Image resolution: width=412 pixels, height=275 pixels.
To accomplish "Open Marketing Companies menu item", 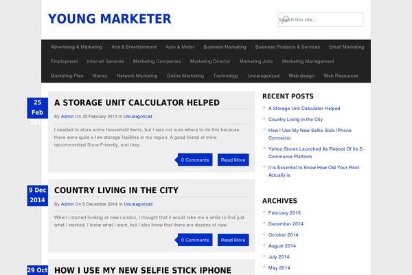I will pos(157,61).
